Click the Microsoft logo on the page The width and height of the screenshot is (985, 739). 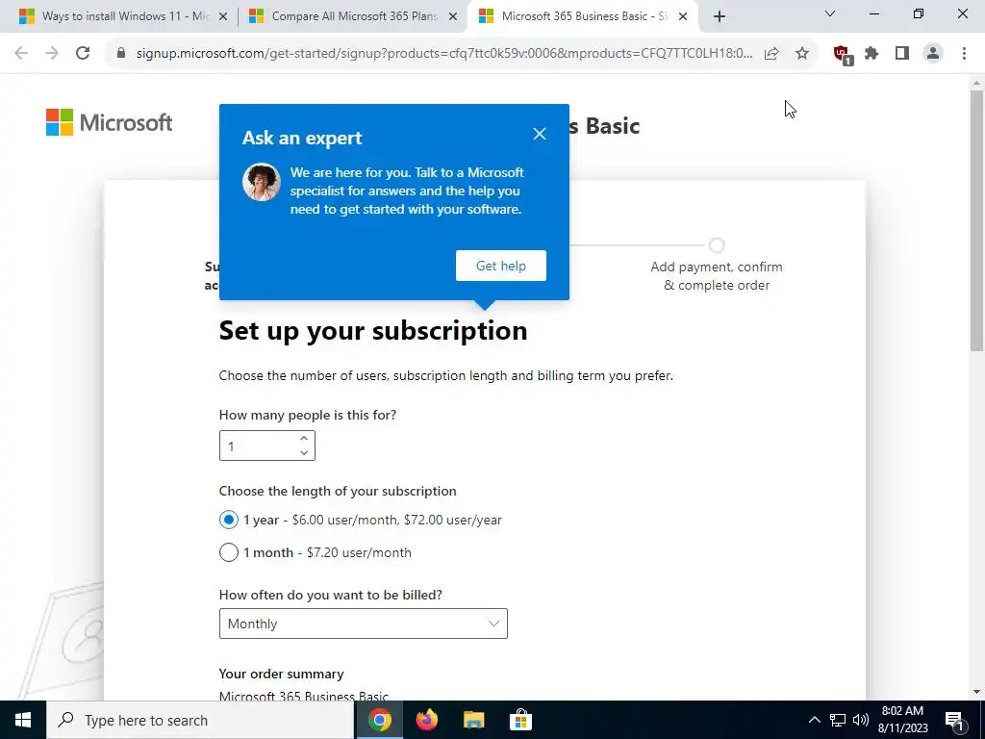pos(110,122)
